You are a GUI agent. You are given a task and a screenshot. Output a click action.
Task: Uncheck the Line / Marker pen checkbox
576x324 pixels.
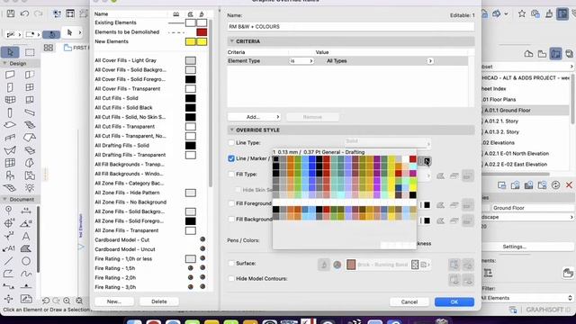pyautogui.click(x=231, y=158)
